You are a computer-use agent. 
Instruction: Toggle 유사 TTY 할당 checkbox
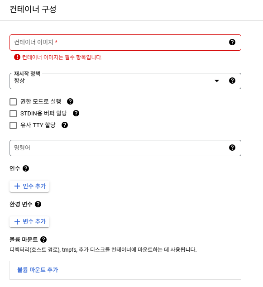point(13,125)
